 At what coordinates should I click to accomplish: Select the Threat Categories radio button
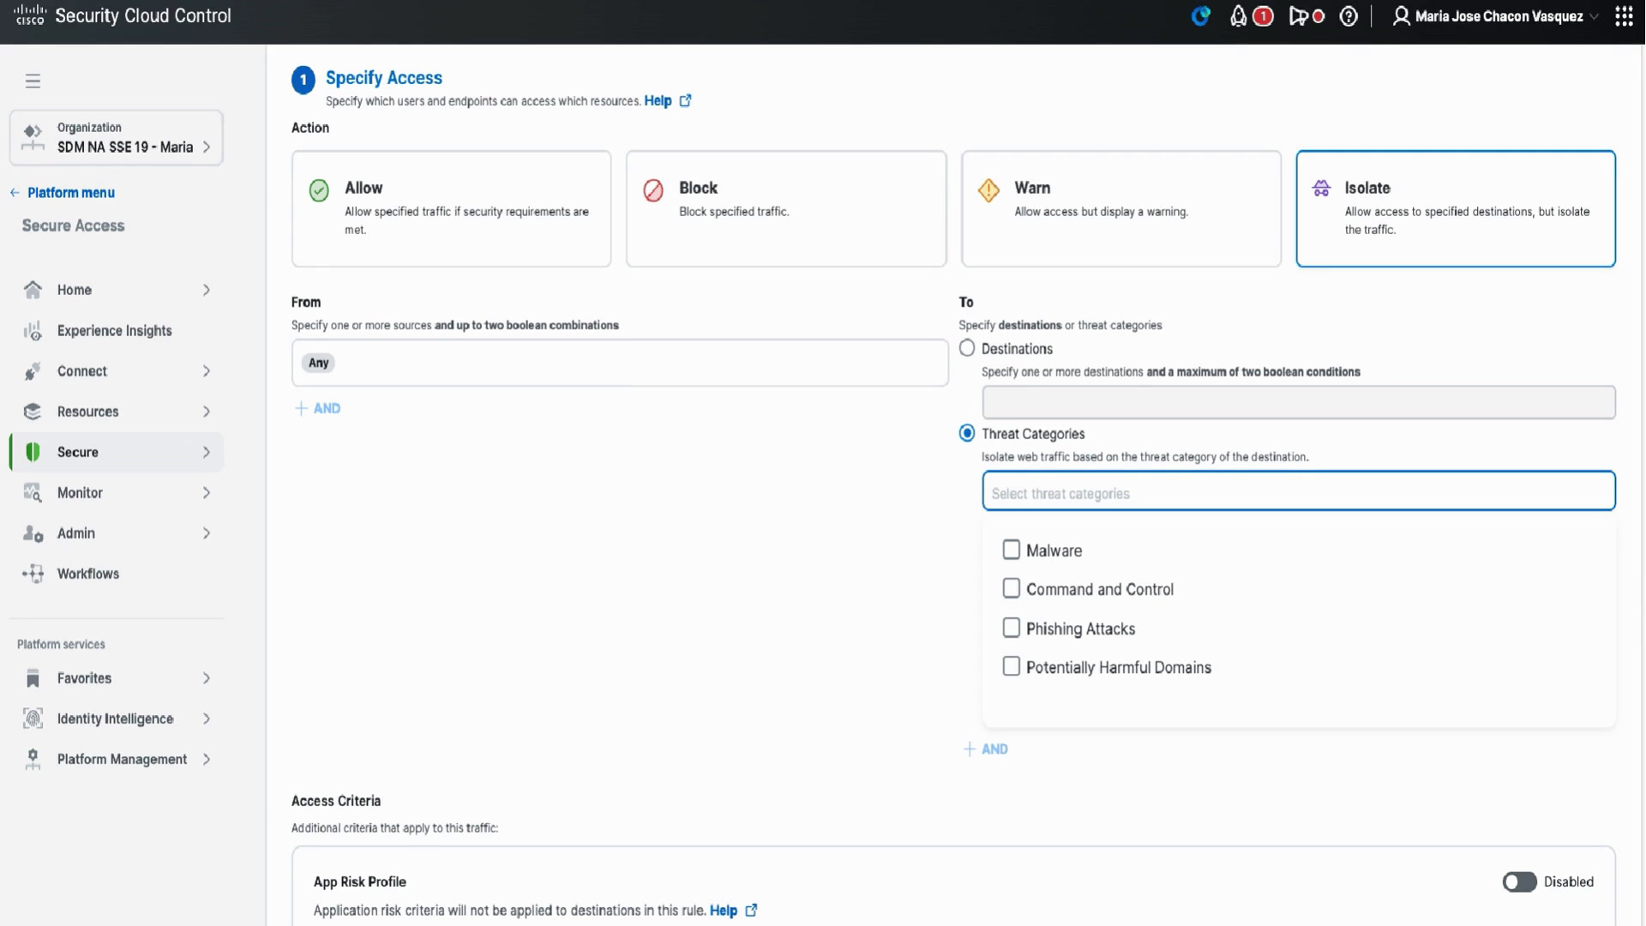967,433
